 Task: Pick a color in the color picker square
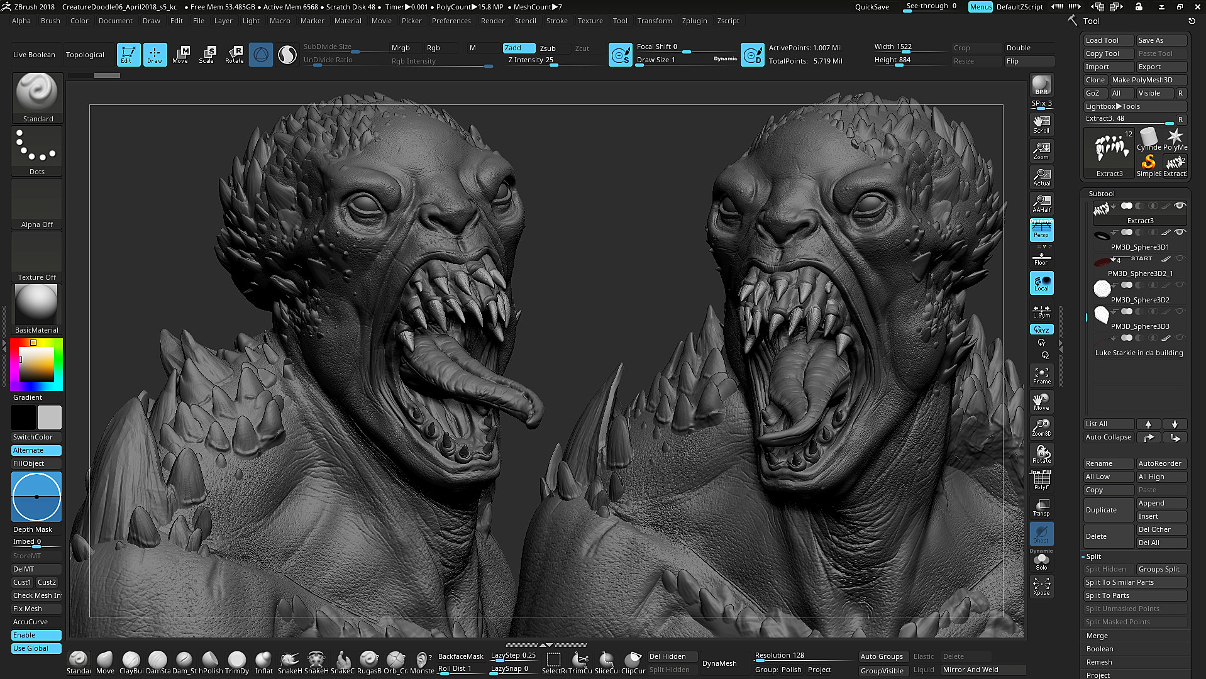coord(36,365)
